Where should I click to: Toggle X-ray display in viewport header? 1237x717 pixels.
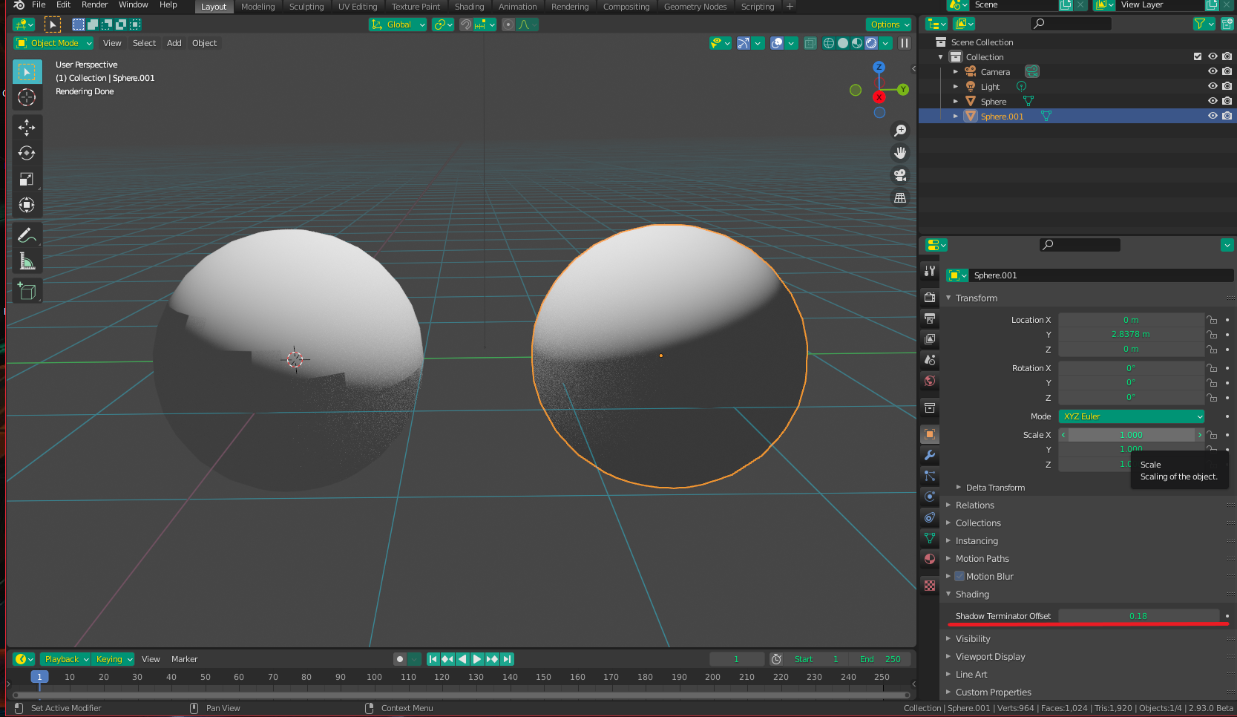pos(810,43)
